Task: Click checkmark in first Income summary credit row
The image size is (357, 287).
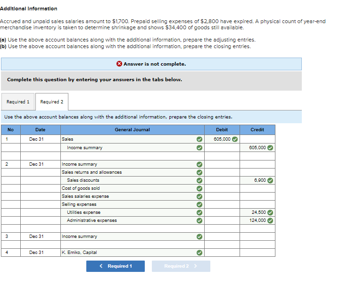Action: click(x=199, y=148)
